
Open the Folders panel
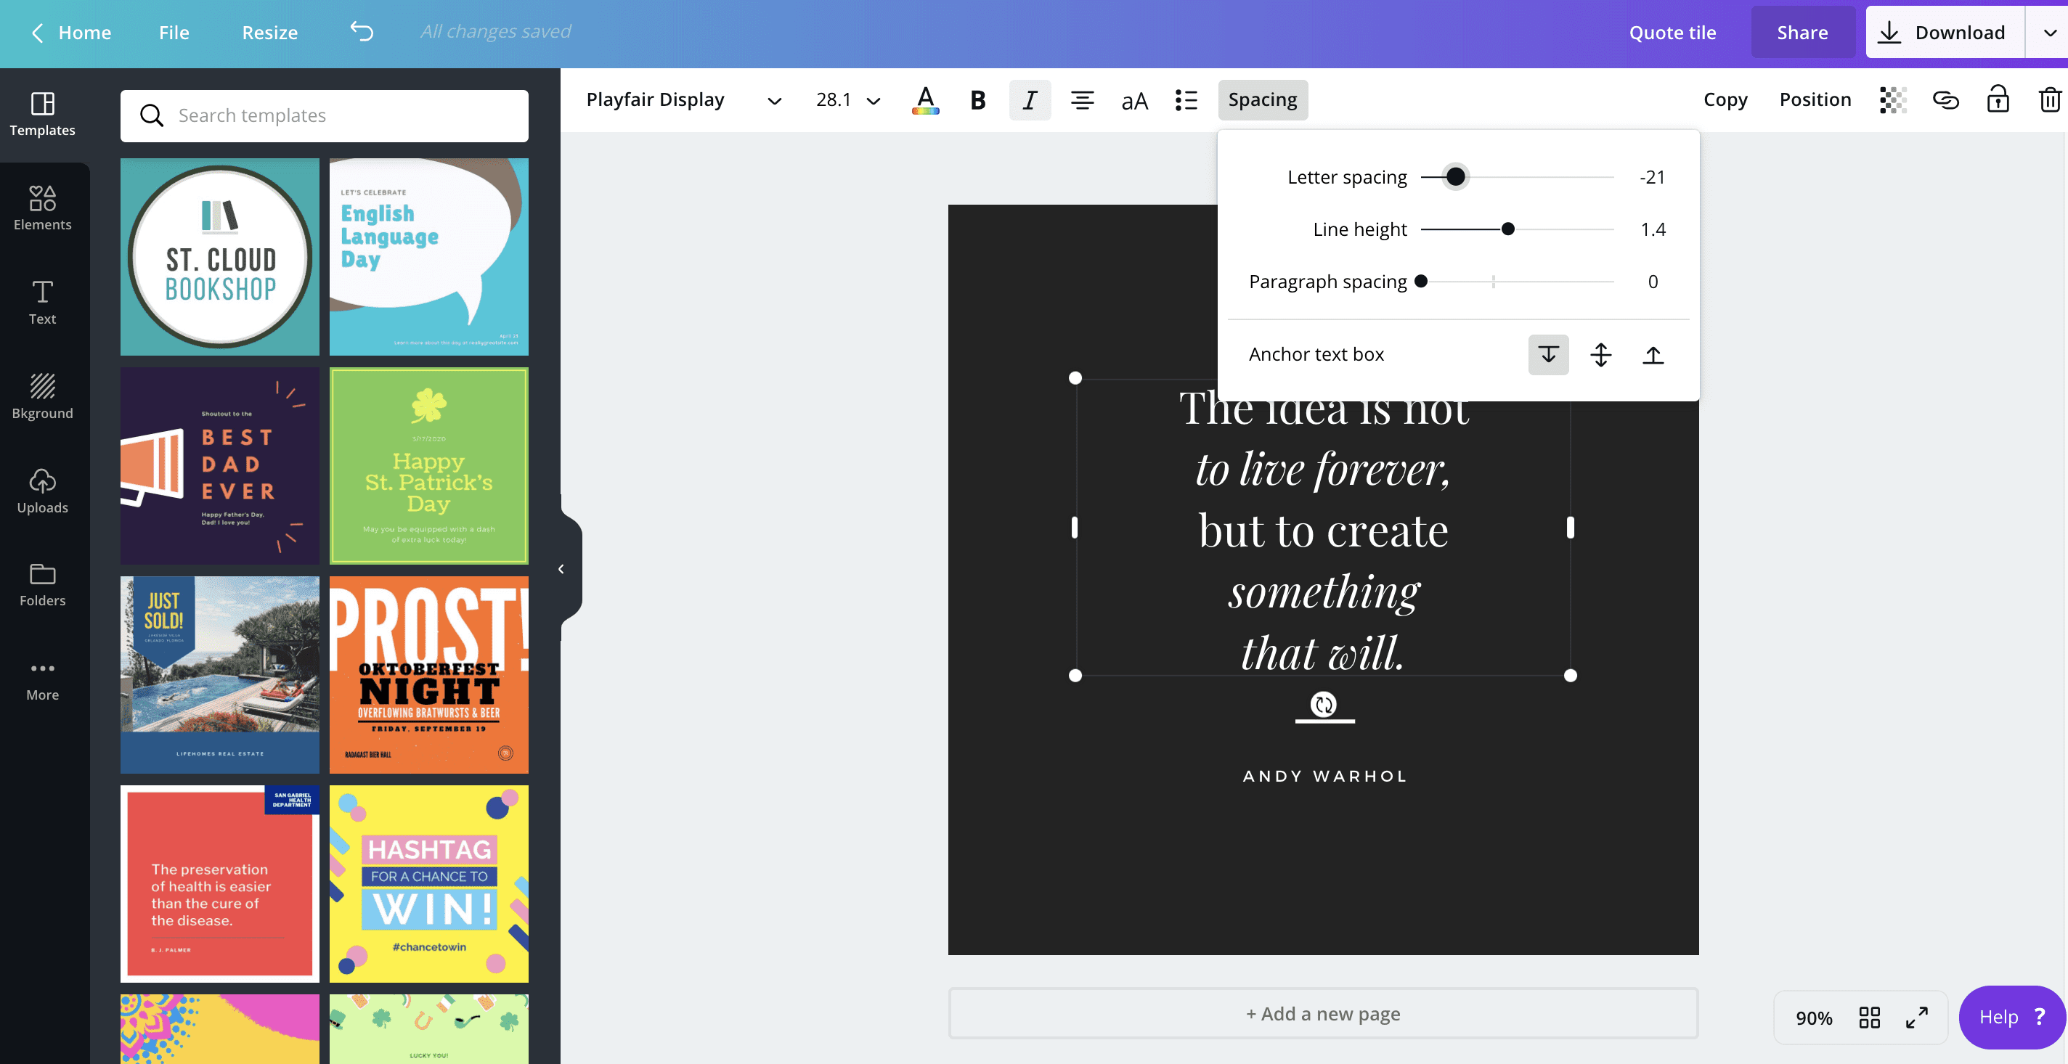[x=41, y=584]
